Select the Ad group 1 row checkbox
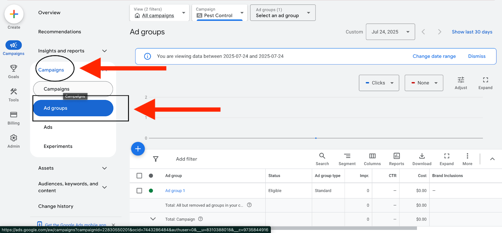502x233 pixels. pos(139,191)
